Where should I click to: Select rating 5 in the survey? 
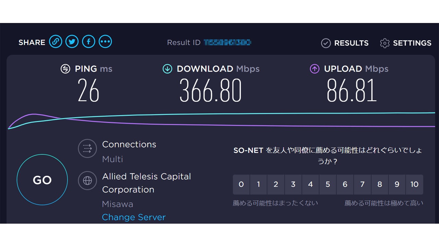click(328, 185)
